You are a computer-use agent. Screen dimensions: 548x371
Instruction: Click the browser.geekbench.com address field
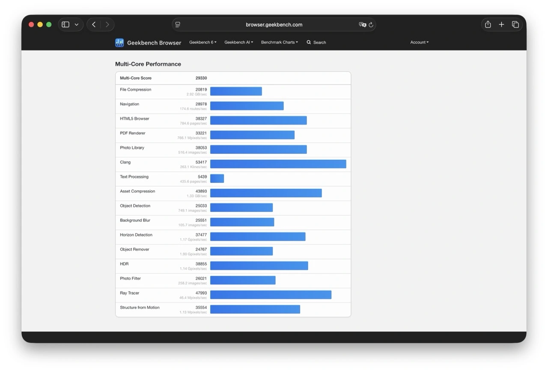(x=274, y=24)
